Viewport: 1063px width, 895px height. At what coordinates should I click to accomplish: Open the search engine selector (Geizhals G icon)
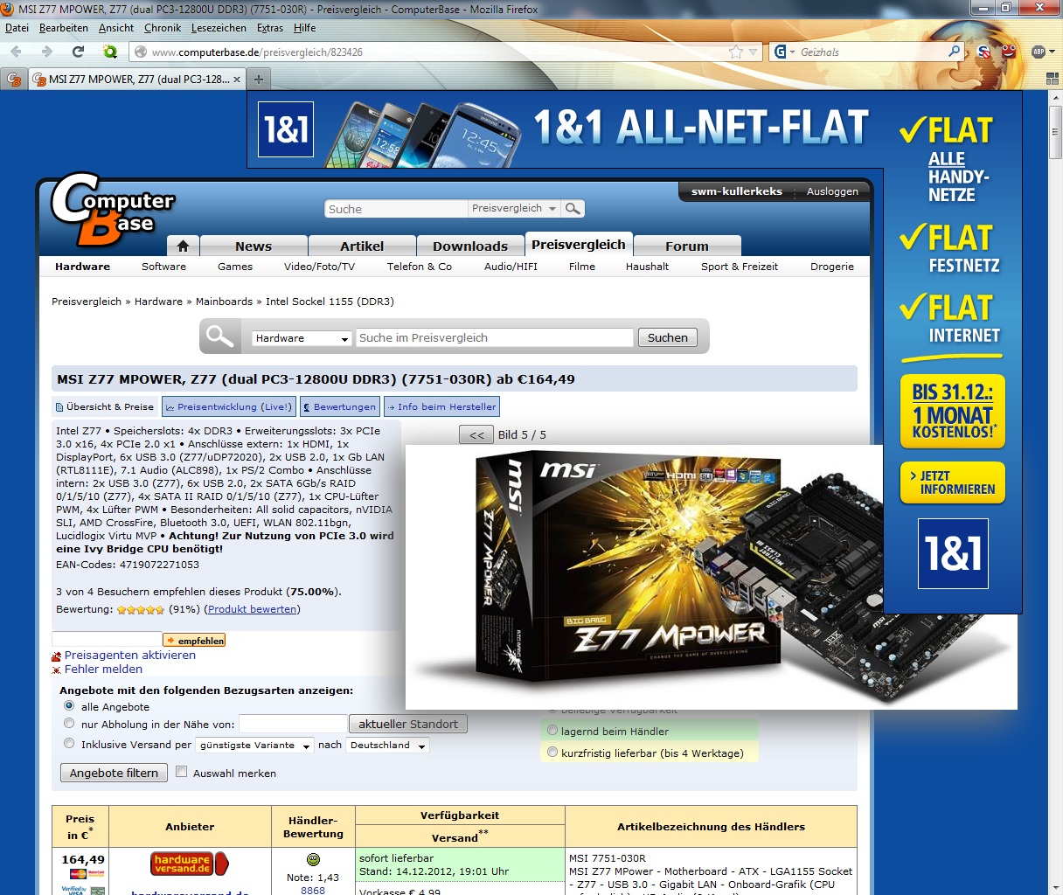784,52
